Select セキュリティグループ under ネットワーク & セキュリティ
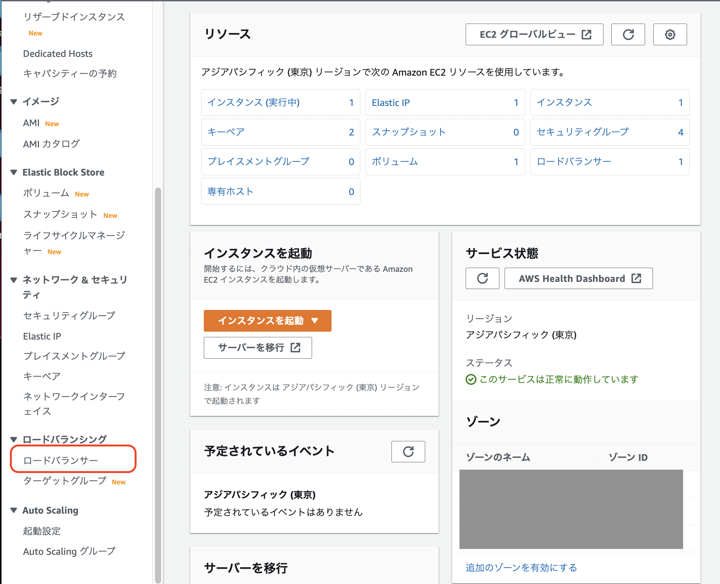720x584 pixels. tap(69, 316)
